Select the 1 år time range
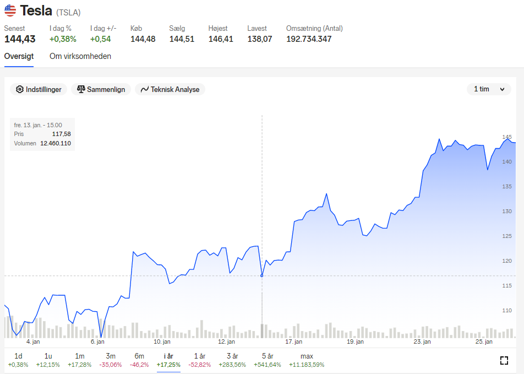 [199, 360]
